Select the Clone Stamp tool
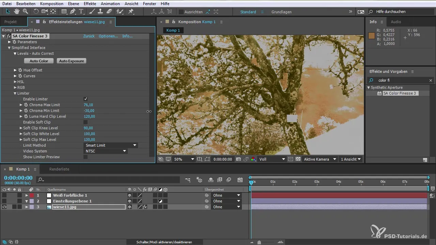Screen dimensions: 436x245 coord(100,11)
